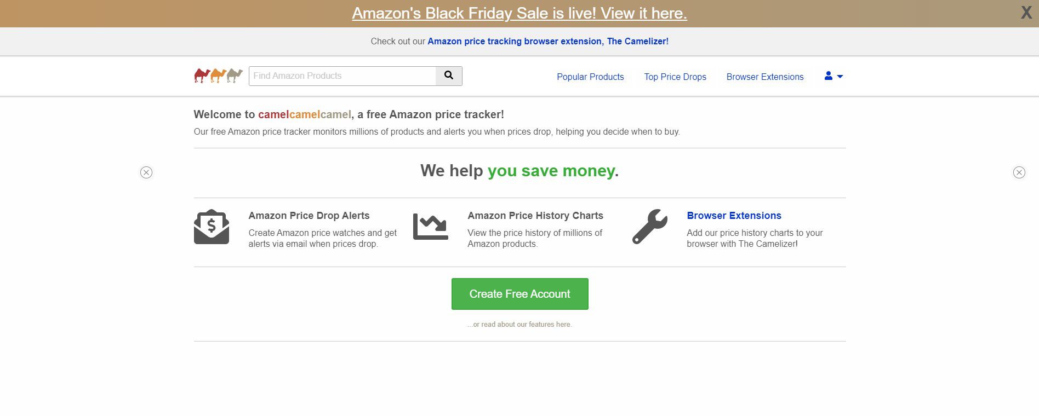Click the Create Free Account button

tap(520, 294)
